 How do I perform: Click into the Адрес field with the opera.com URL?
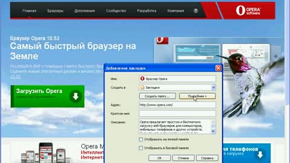pos(177,105)
